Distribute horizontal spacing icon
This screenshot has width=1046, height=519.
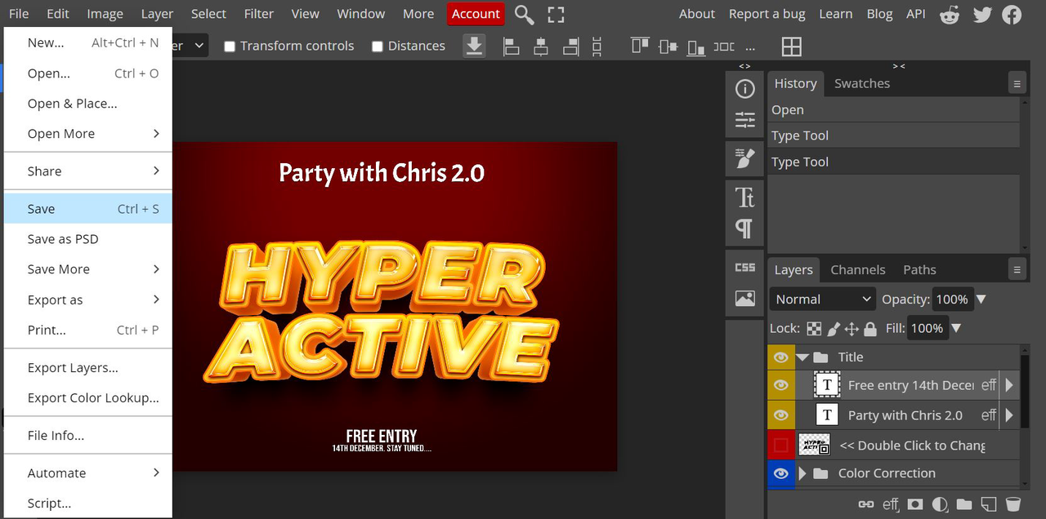724,47
